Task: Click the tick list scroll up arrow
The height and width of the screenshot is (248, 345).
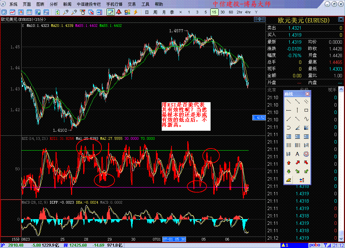Action: coord(341,89)
